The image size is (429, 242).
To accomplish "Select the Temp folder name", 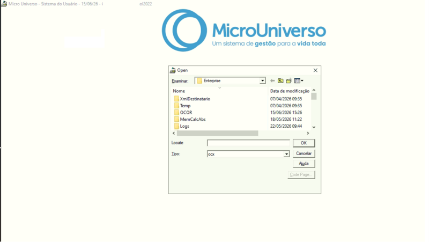I will point(185,106).
